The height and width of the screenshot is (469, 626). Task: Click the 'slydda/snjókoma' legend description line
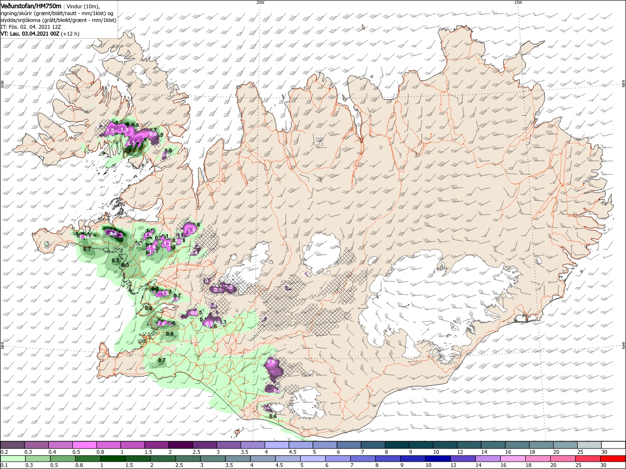coord(58,20)
